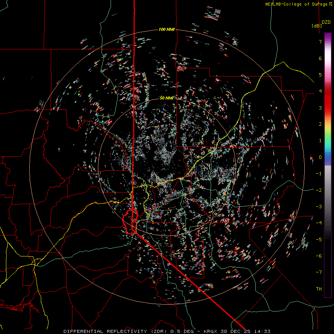334x334 pixels.
Task: Click the Differential Reflectivity product caption
Action: (167, 331)
